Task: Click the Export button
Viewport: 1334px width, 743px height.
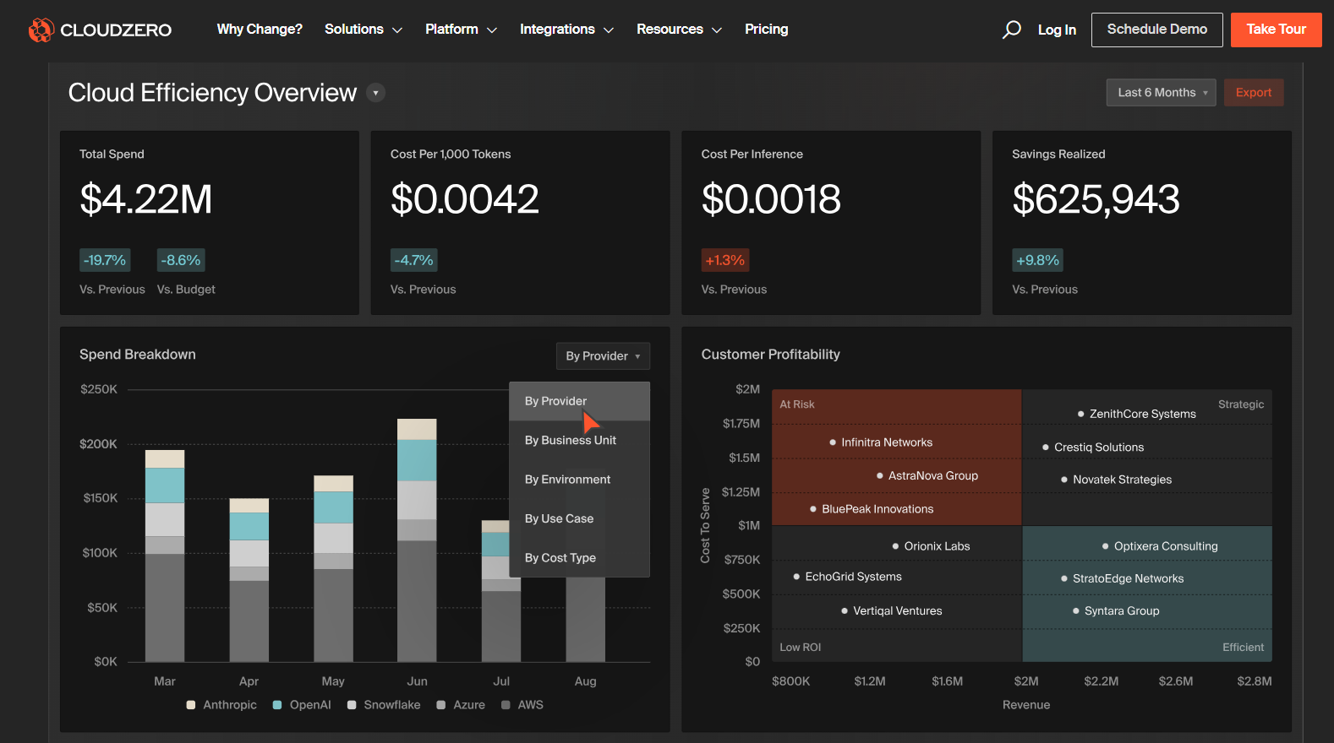Action: tap(1253, 93)
